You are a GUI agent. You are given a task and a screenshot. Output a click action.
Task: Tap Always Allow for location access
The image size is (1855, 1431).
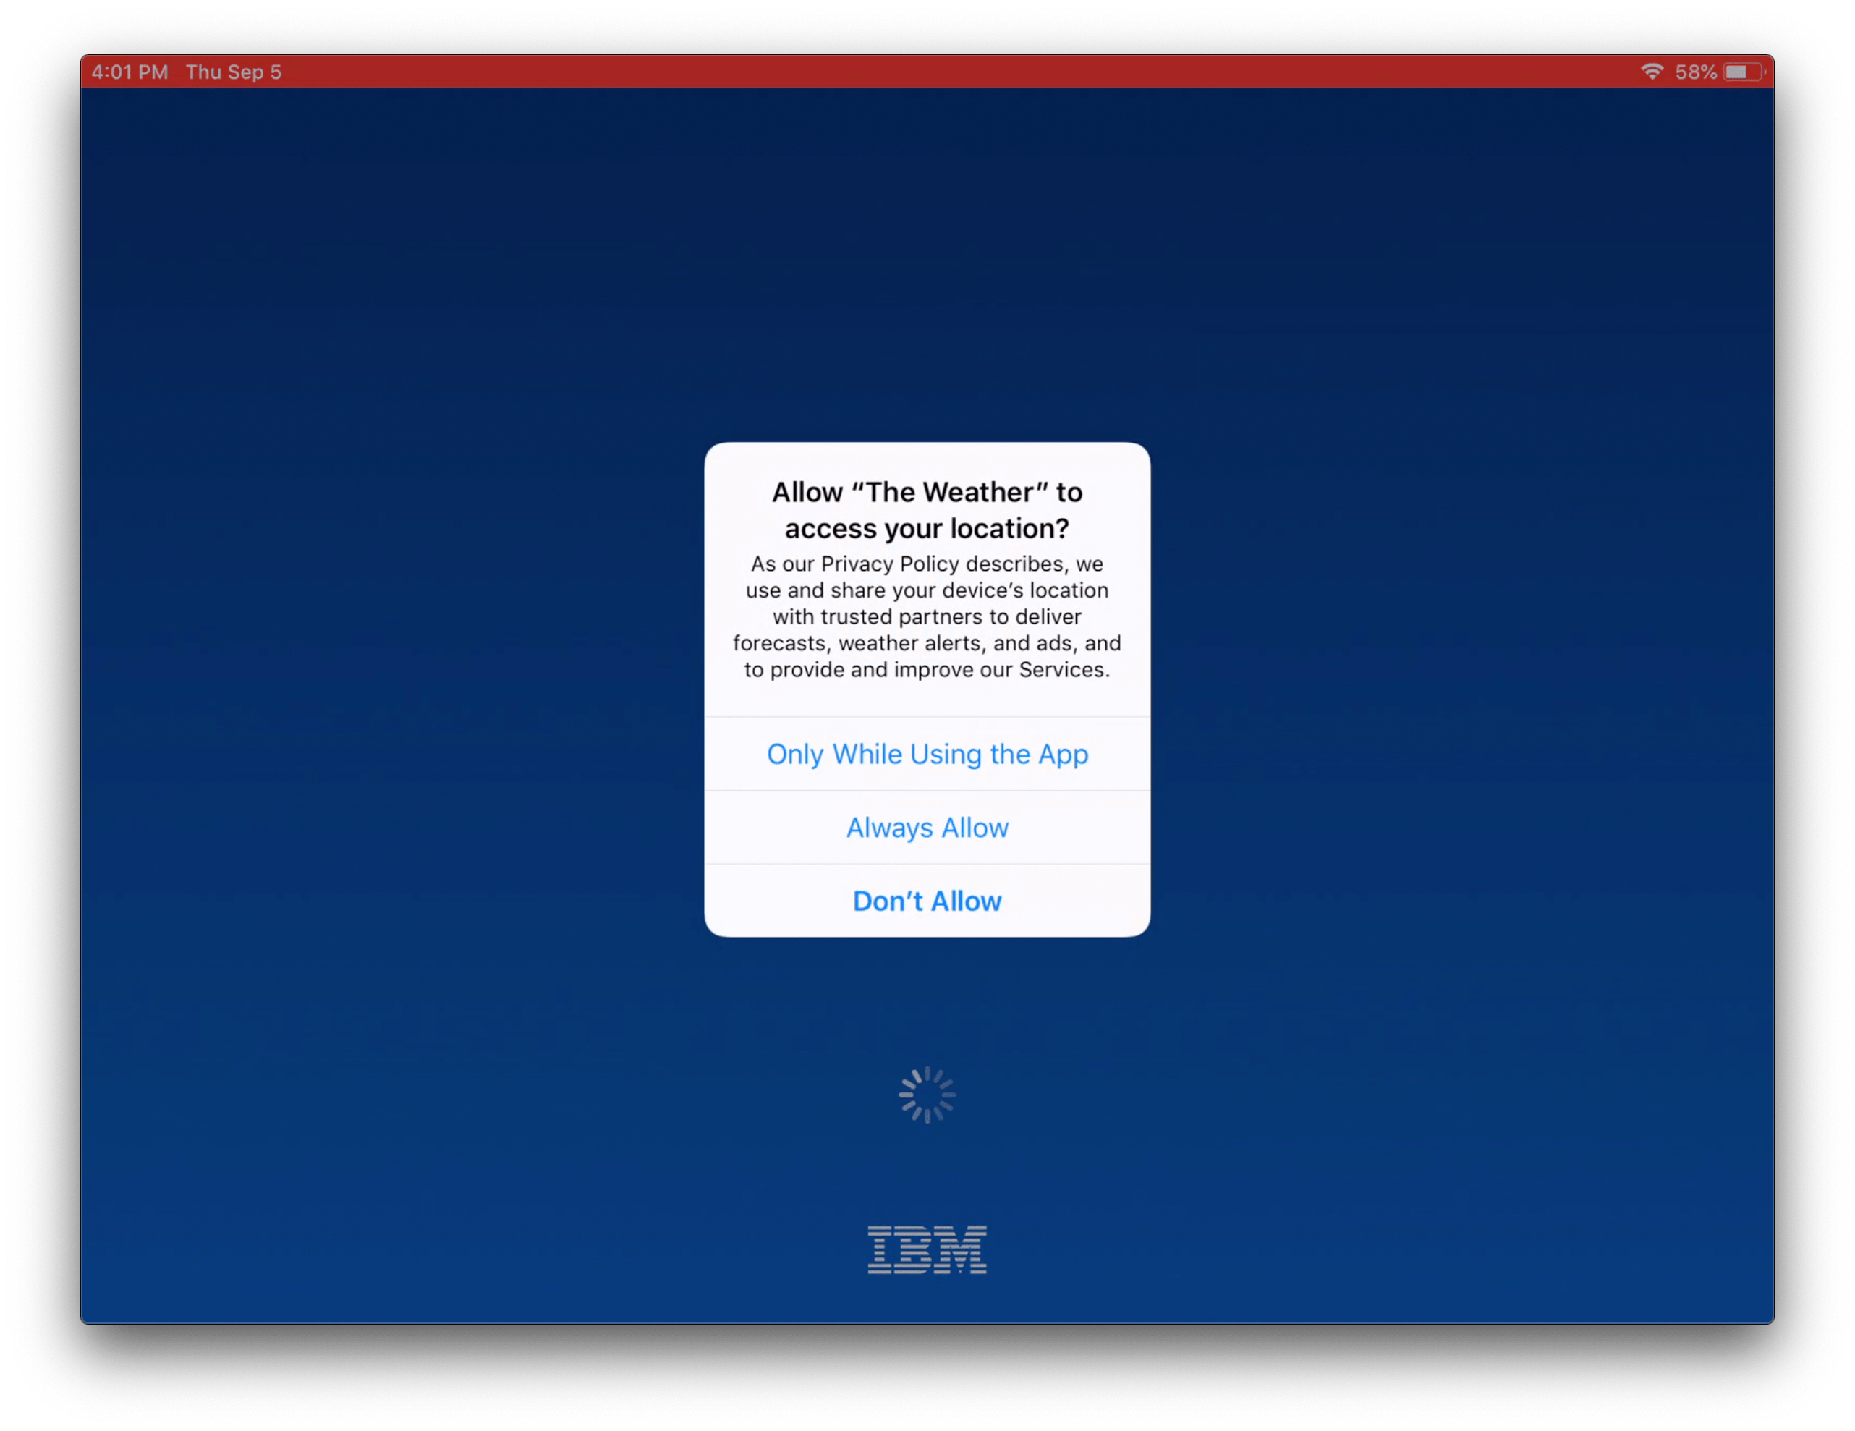point(927,828)
